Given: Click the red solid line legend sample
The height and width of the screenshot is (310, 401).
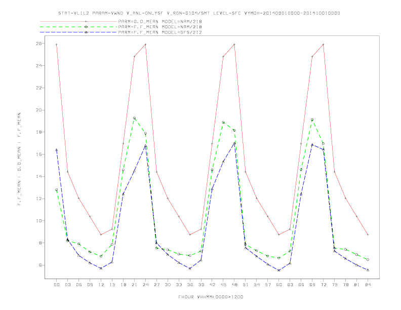Looking at the screenshot, I should tap(78, 21).
